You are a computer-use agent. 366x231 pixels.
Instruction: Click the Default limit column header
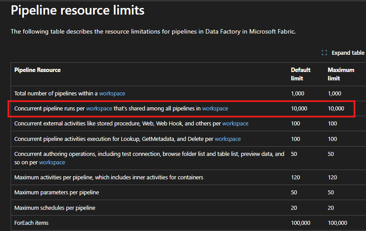point(301,74)
